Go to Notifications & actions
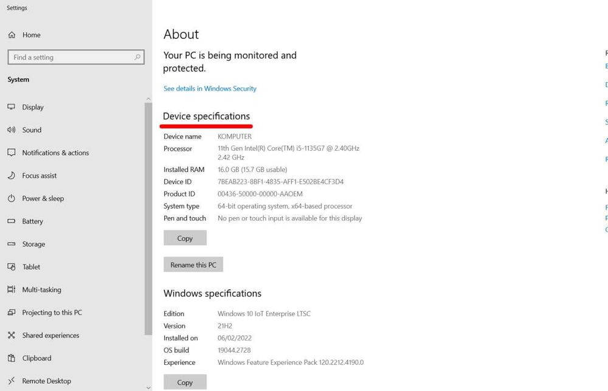The image size is (608, 391). 74,153
